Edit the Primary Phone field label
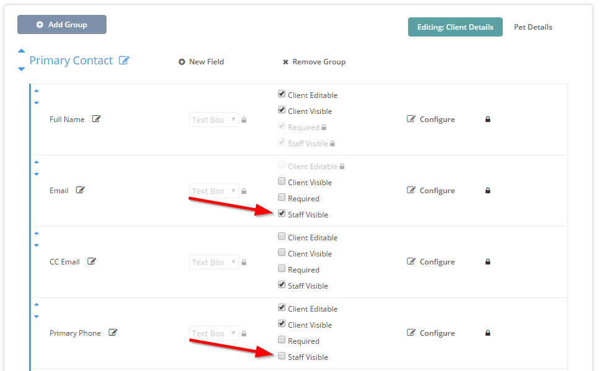Screen dimensions: 600x371 [113, 333]
